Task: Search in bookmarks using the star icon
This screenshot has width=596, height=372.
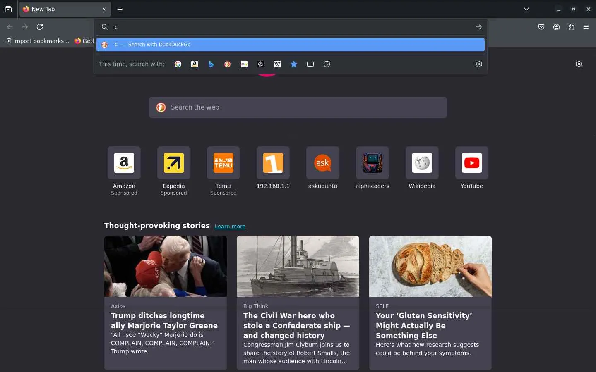Action: [294, 64]
